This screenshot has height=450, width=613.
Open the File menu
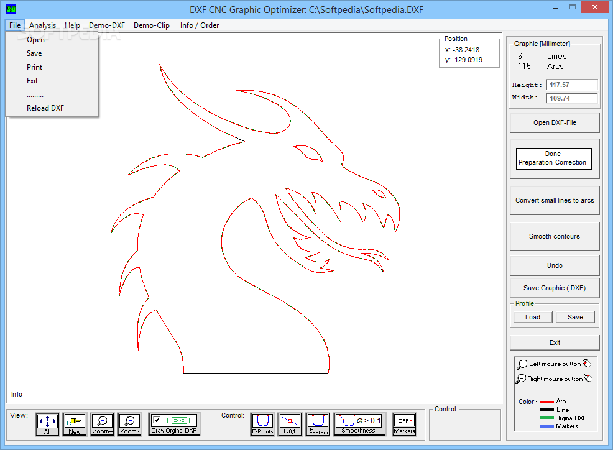pyautogui.click(x=15, y=25)
